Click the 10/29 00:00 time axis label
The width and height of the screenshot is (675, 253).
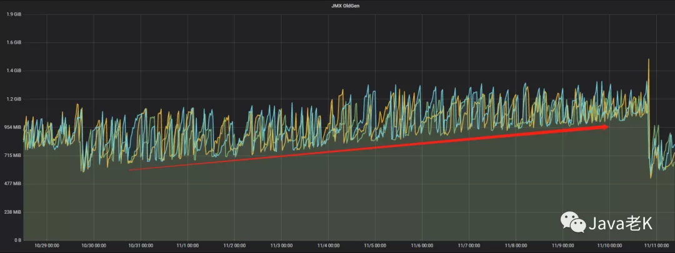click(x=47, y=246)
